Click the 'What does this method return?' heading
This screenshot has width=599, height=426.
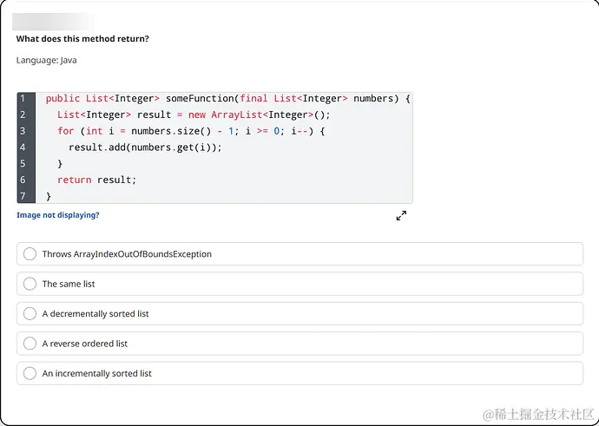(82, 38)
